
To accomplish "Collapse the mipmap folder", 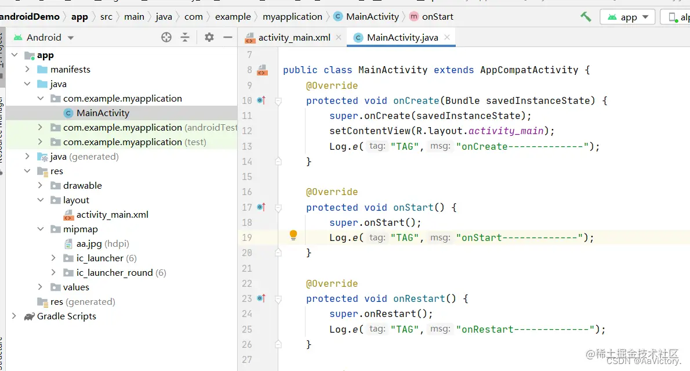I will click(41, 229).
